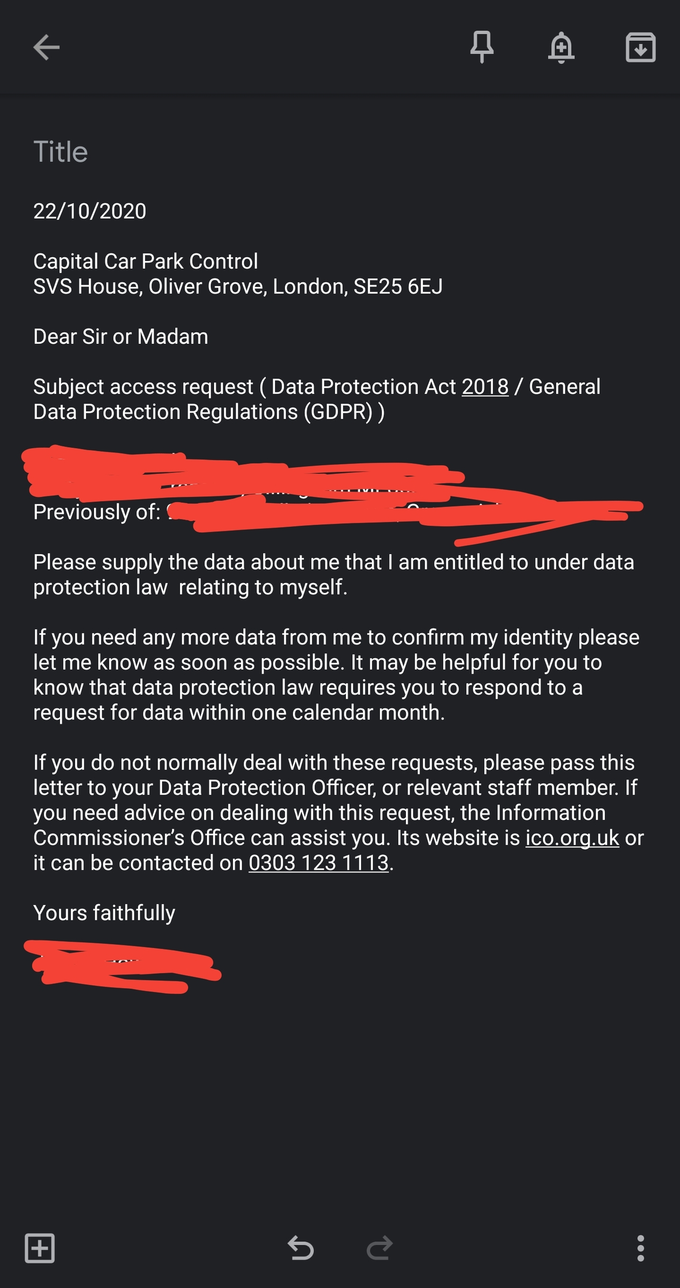Click the Previously of text

pos(97,512)
